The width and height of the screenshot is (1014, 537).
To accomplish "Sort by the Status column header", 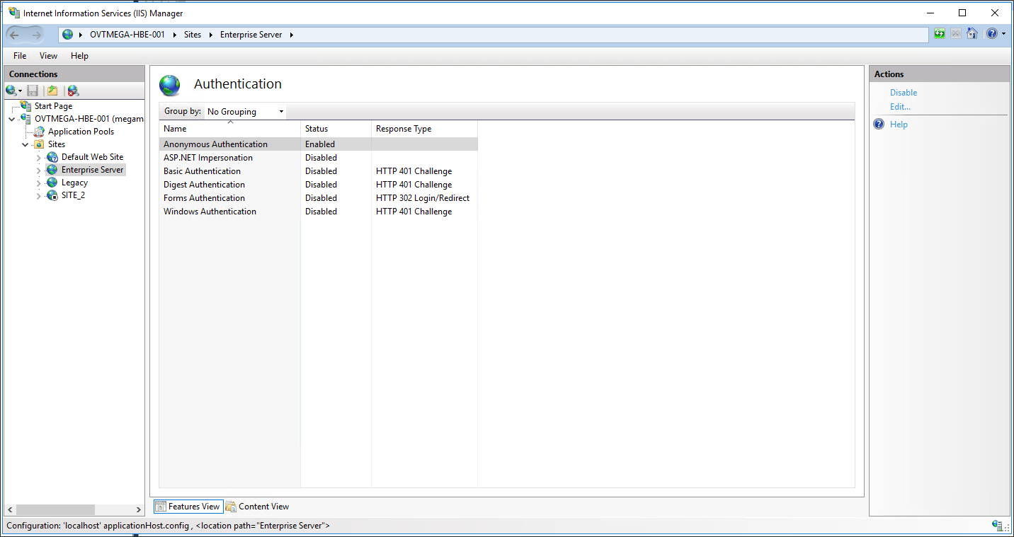I will (x=336, y=129).
